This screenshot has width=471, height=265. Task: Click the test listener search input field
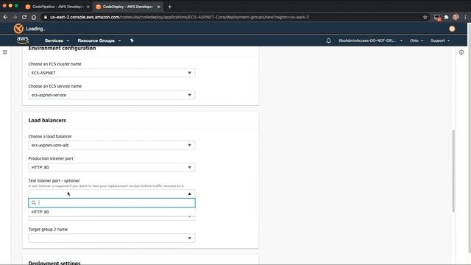click(x=112, y=203)
